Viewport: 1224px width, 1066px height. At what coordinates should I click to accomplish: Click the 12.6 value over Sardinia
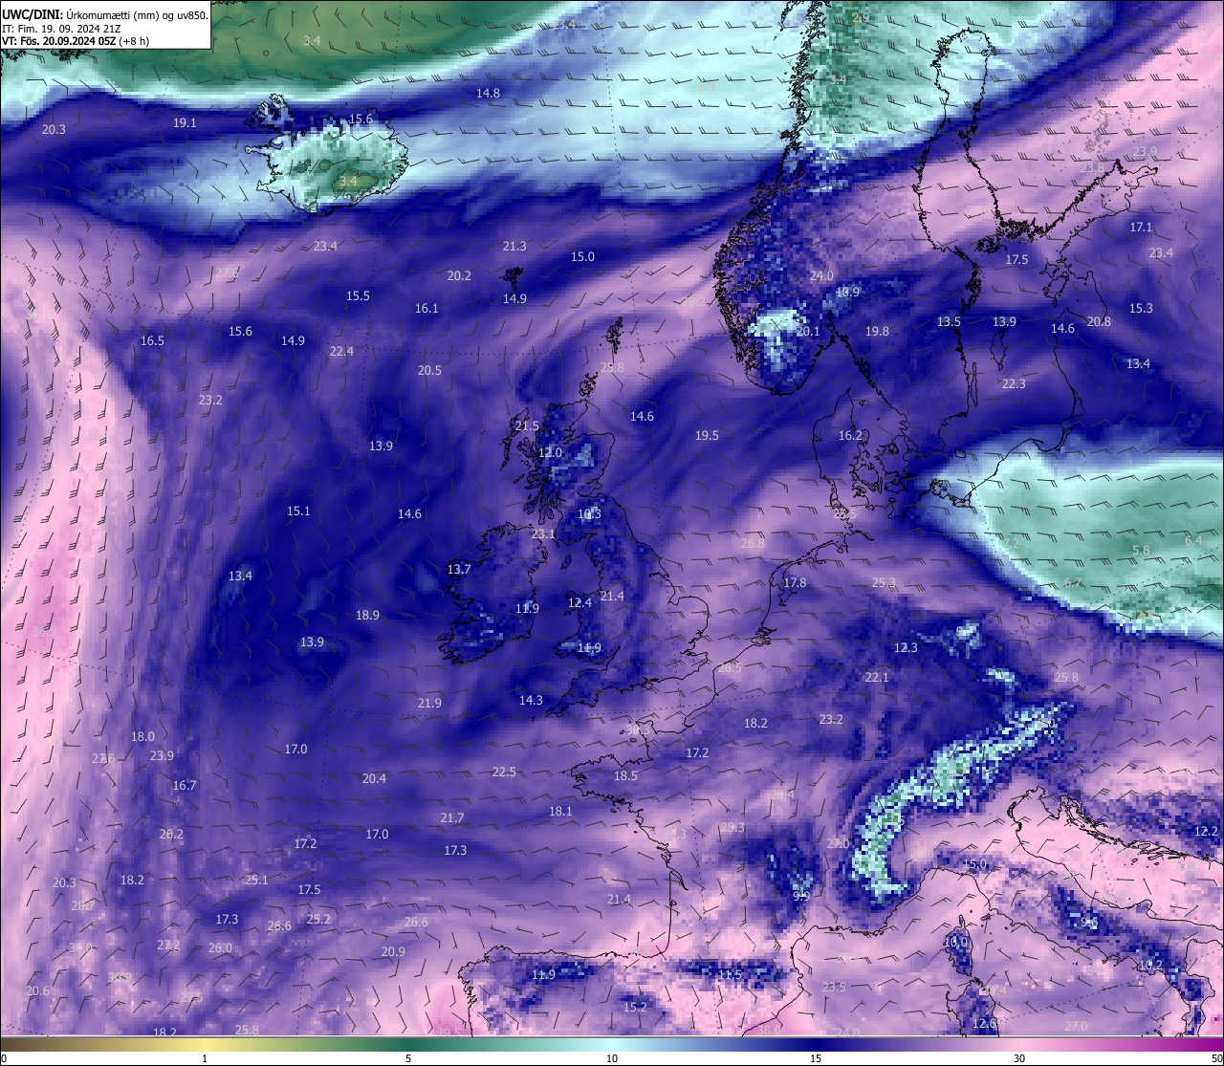pos(984,1024)
